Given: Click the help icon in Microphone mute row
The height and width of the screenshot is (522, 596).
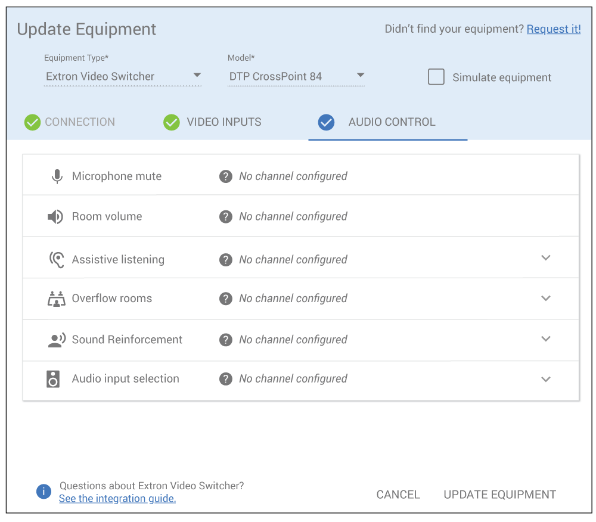Looking at the screenshot, I should 225,176.
